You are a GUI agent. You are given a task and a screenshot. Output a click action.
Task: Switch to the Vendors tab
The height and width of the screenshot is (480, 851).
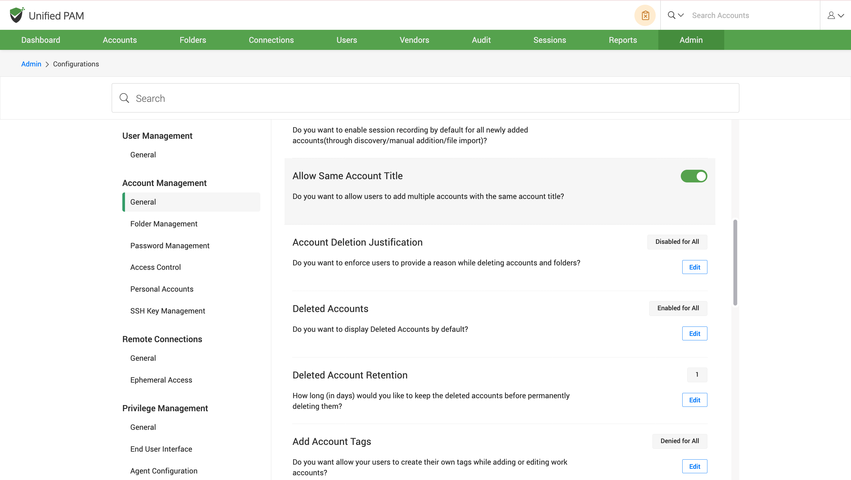(x=414, y=40)
